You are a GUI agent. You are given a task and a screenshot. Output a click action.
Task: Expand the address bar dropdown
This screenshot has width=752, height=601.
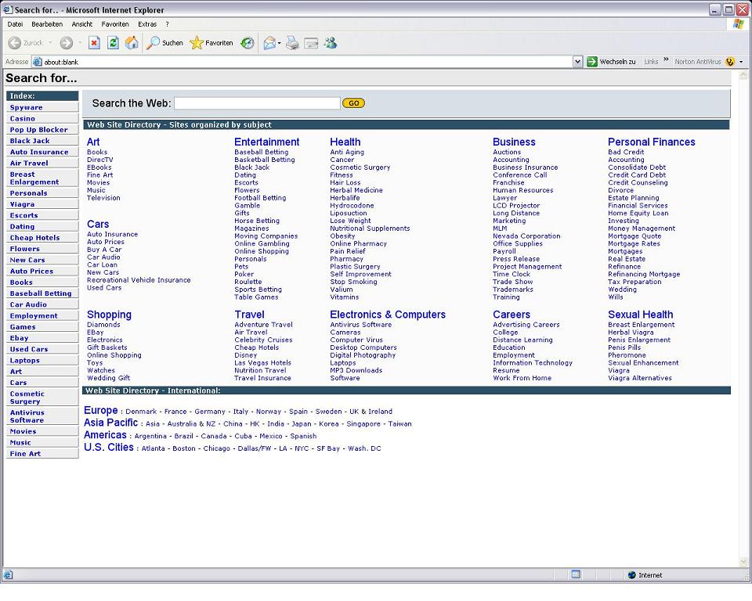pos(578,62)
